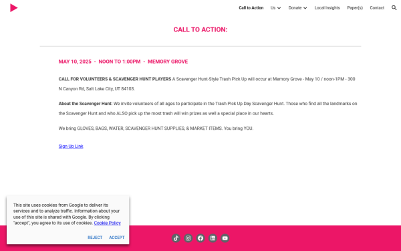401x251 pixels.
Task: Open the Instagram social icon in footer
Action: (x=188, y=238)
